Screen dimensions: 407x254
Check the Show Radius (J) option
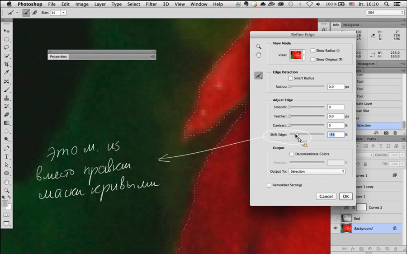(313, 51)
